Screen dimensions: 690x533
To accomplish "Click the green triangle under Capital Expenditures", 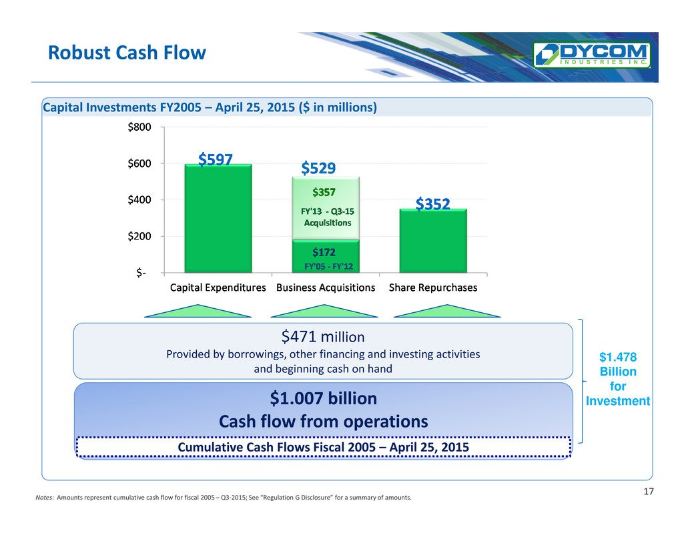I will point(198,312).
